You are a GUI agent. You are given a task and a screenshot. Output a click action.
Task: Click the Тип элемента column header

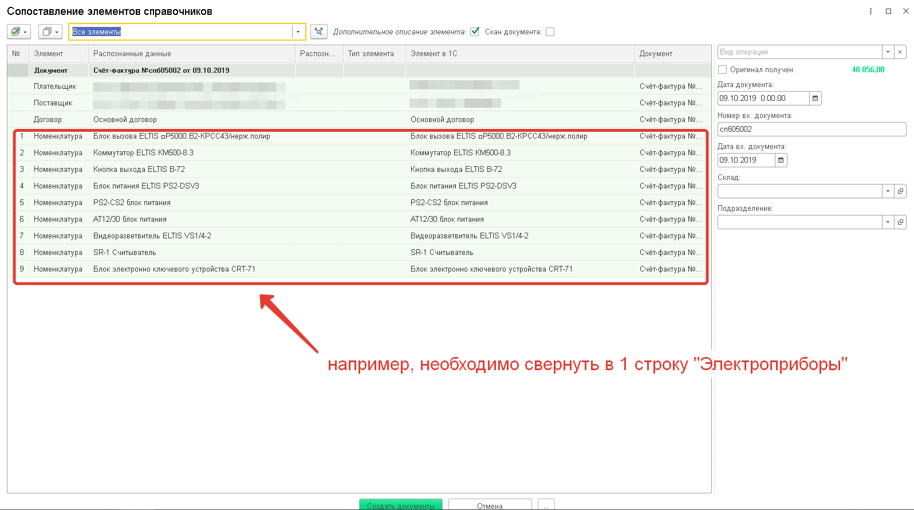pos(374,54)
